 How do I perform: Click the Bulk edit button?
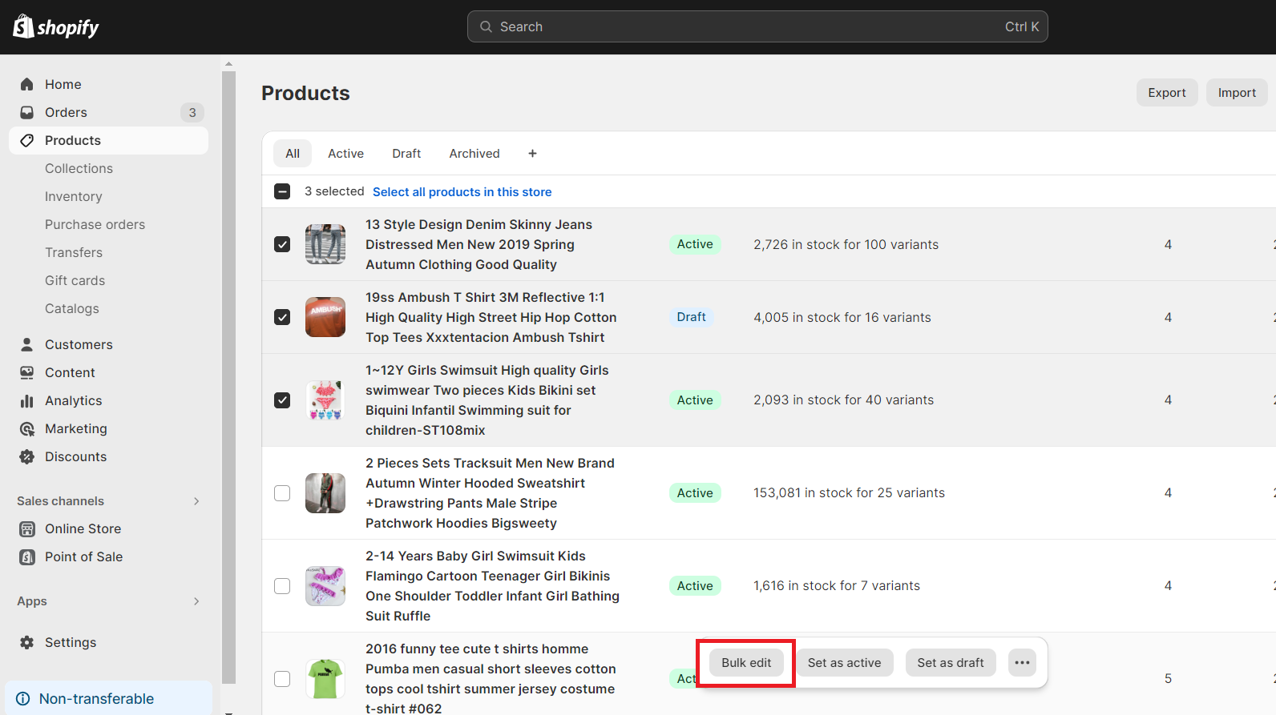746,662
